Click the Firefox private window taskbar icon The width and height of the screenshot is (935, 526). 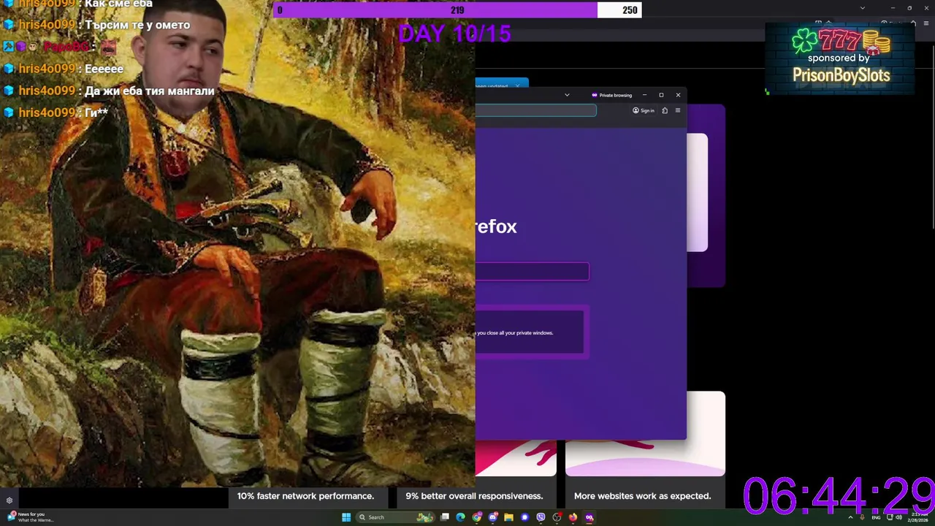pyautogui.click(x=589, y=517)
